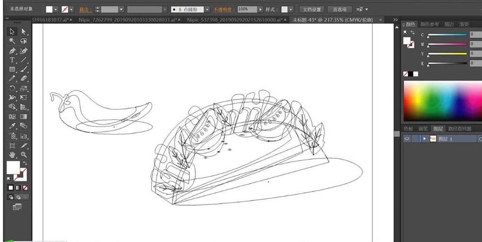Select the Pen tool
This screenshot has width=482, height=242.
pos(13,51)
